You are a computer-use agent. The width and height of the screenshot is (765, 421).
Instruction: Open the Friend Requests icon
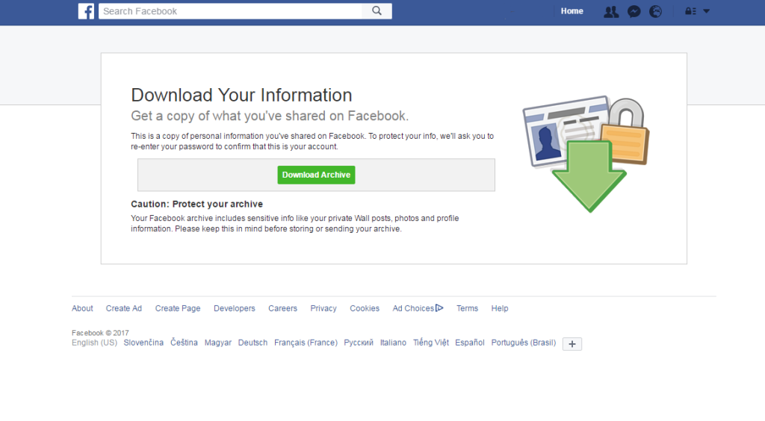click(x=611, y=12)
